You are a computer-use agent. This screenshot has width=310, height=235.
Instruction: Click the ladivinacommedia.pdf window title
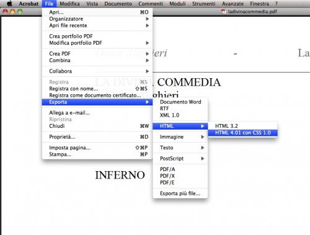click(252, 12)
